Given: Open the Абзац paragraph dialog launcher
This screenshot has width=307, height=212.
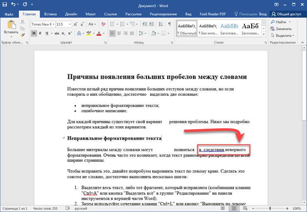Looking at the screenshot, I should click(x=172, y=42).
